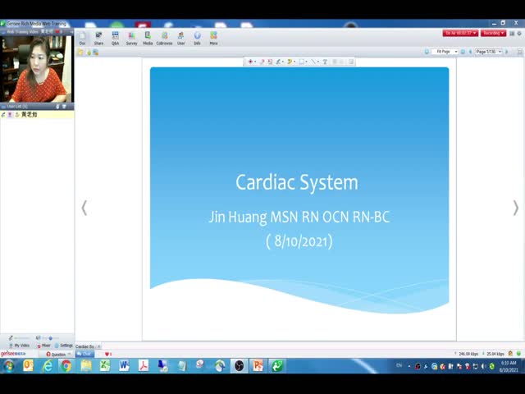
Task: Go to the previous page arrow in toolbar
Action: [470, 52]
